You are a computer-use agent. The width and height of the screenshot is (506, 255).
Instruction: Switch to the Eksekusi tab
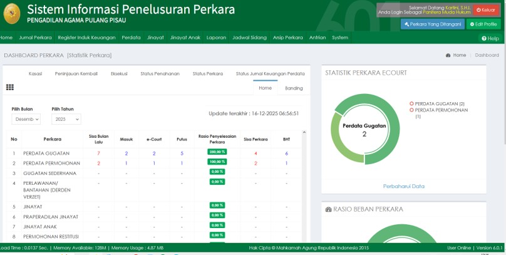click(x=119, y=73)
